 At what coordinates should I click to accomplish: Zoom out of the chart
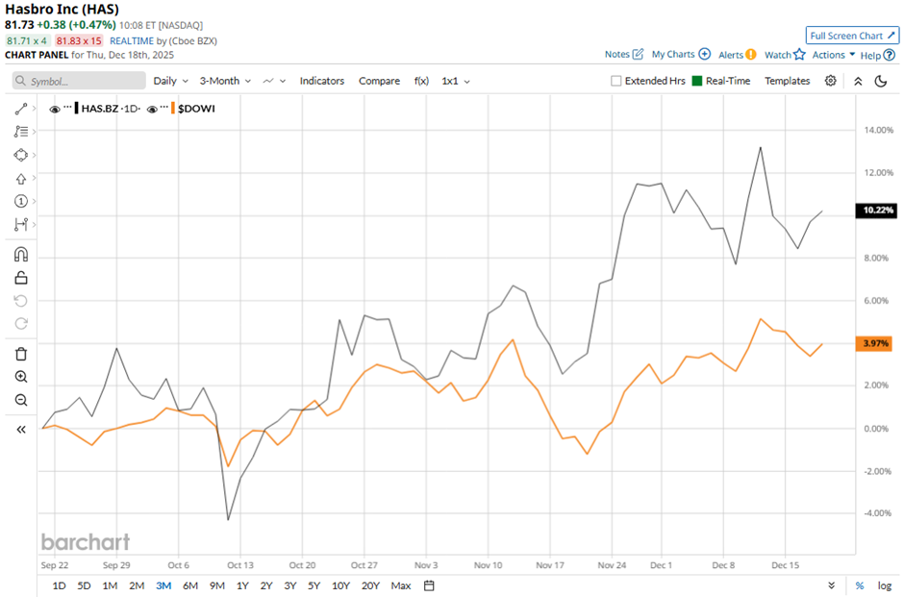pyautogui.click(x=21, y=400)
